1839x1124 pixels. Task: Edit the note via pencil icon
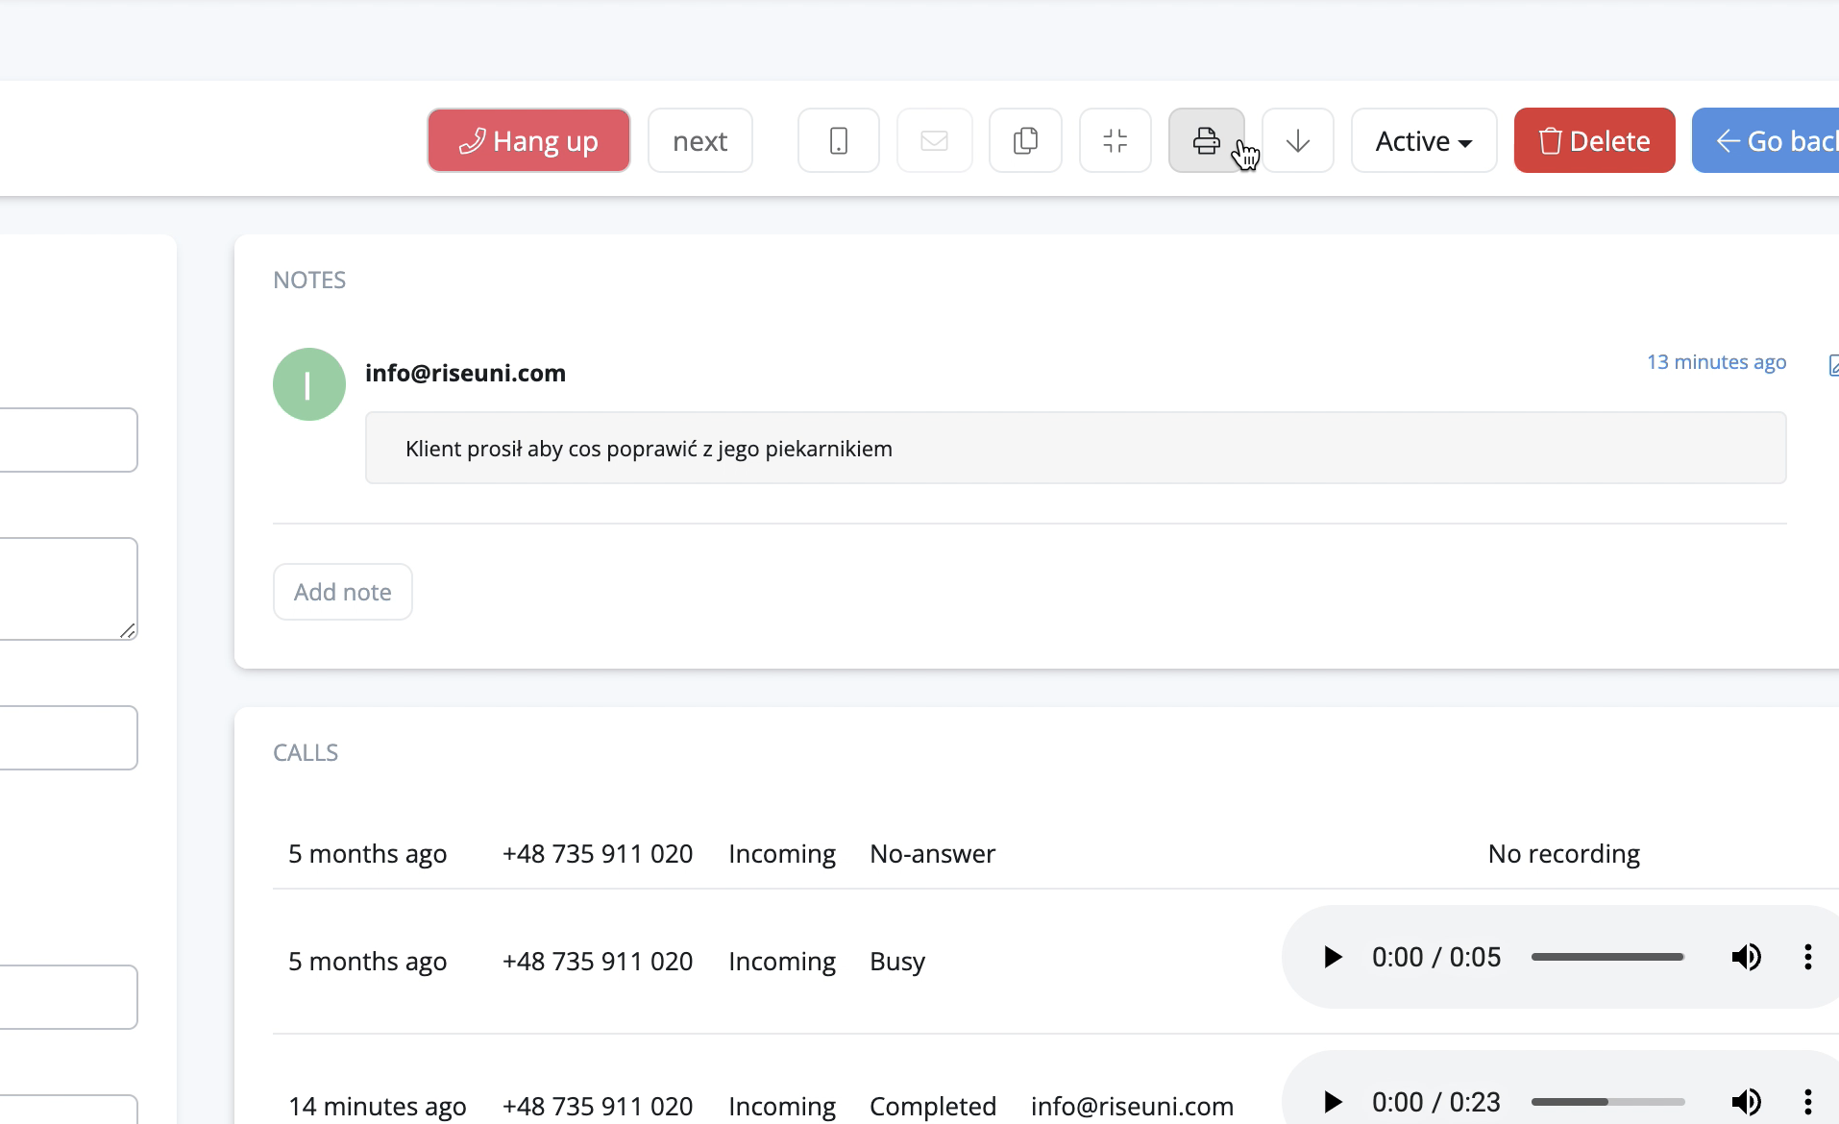click(1832, 365)
